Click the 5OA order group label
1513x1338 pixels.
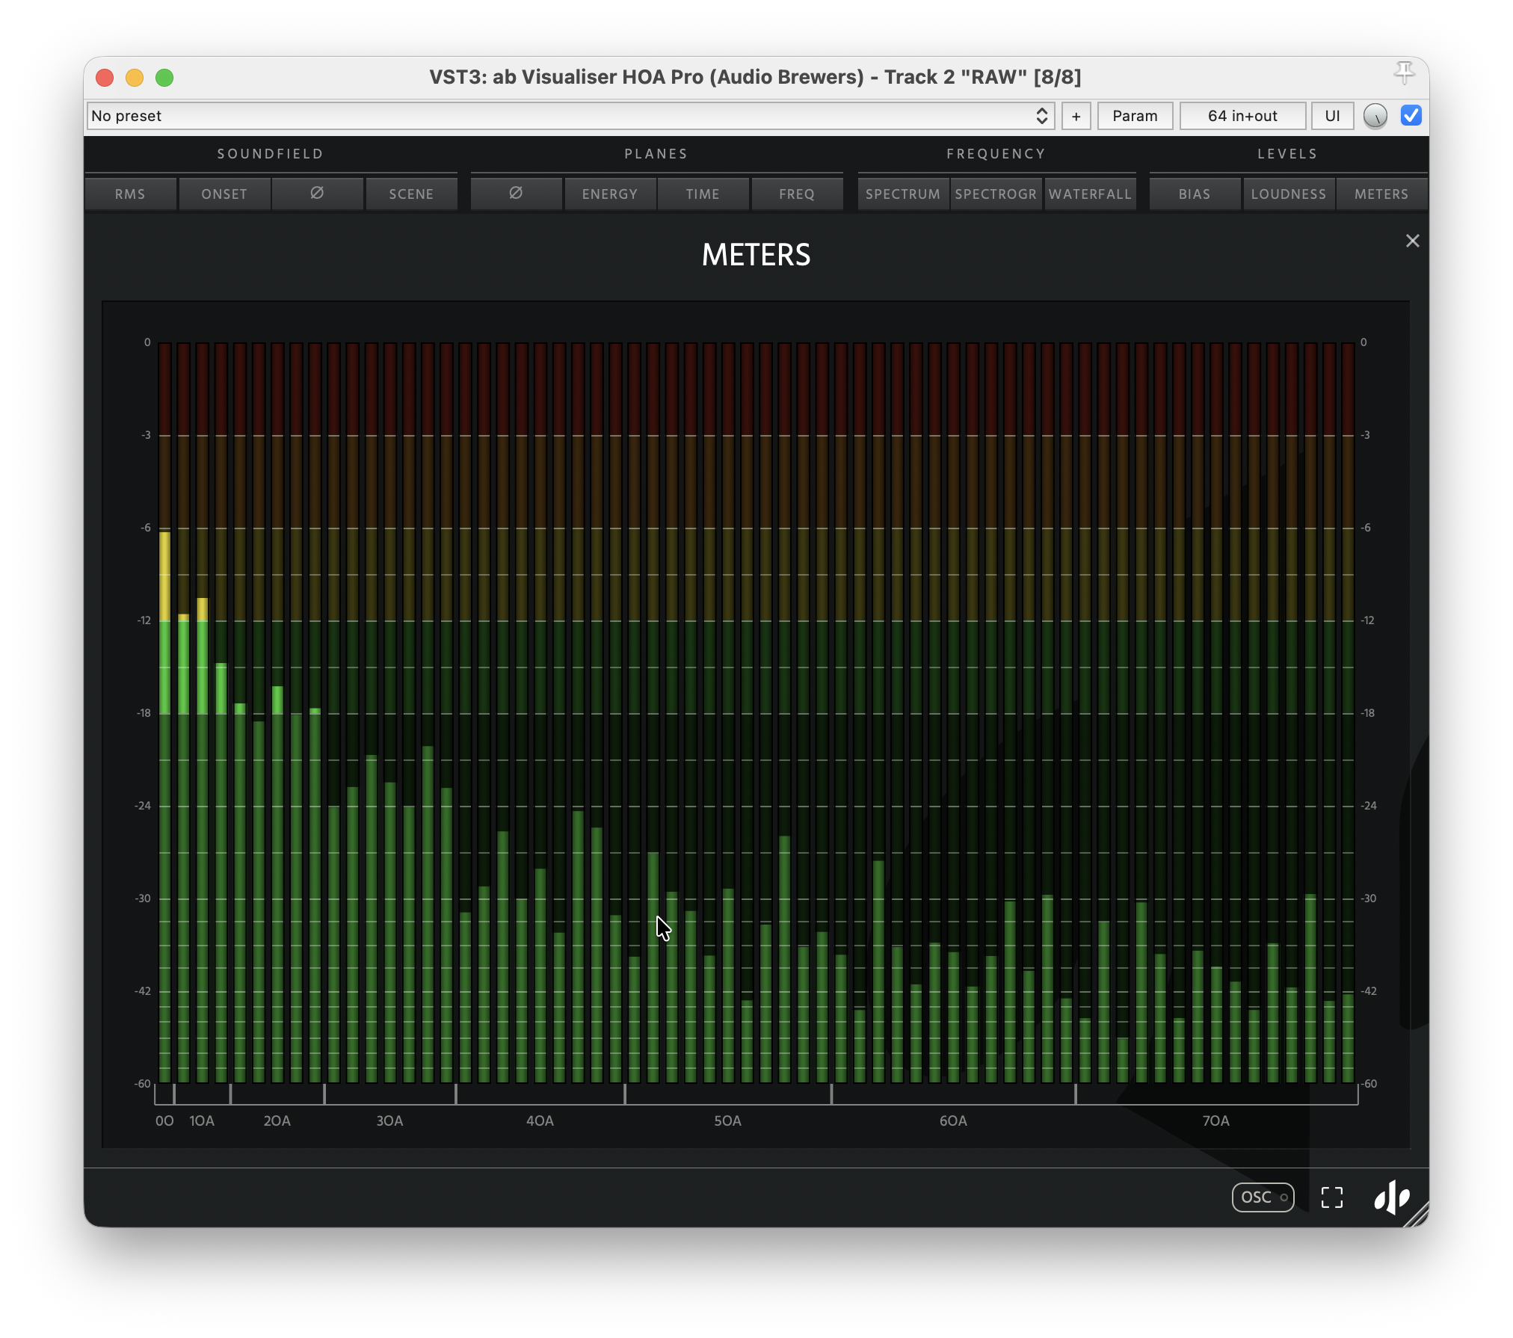tap(728, 1120)
